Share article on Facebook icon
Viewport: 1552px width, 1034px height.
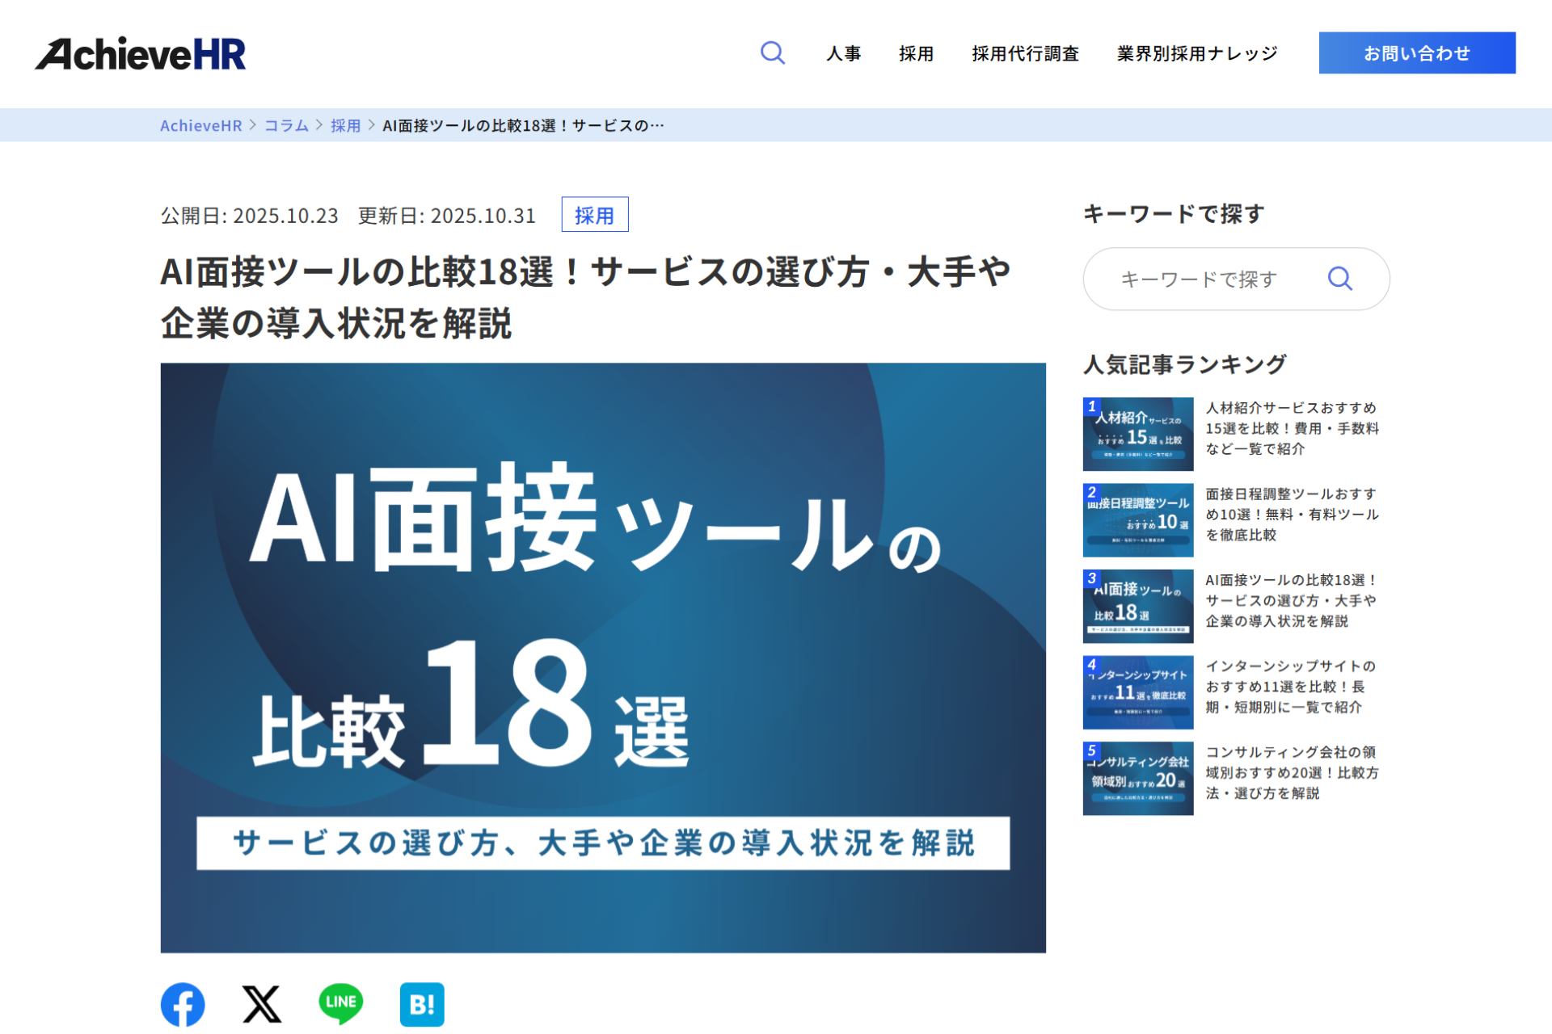point(183,1004)
